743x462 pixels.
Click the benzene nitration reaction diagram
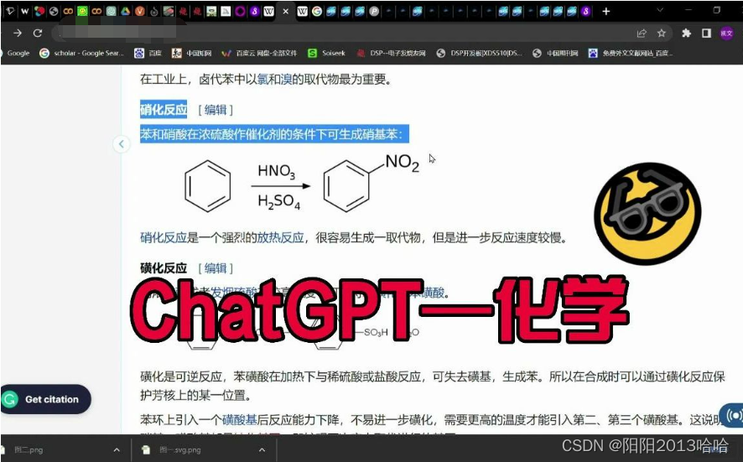pyautogui.click(x=302, y=184)
